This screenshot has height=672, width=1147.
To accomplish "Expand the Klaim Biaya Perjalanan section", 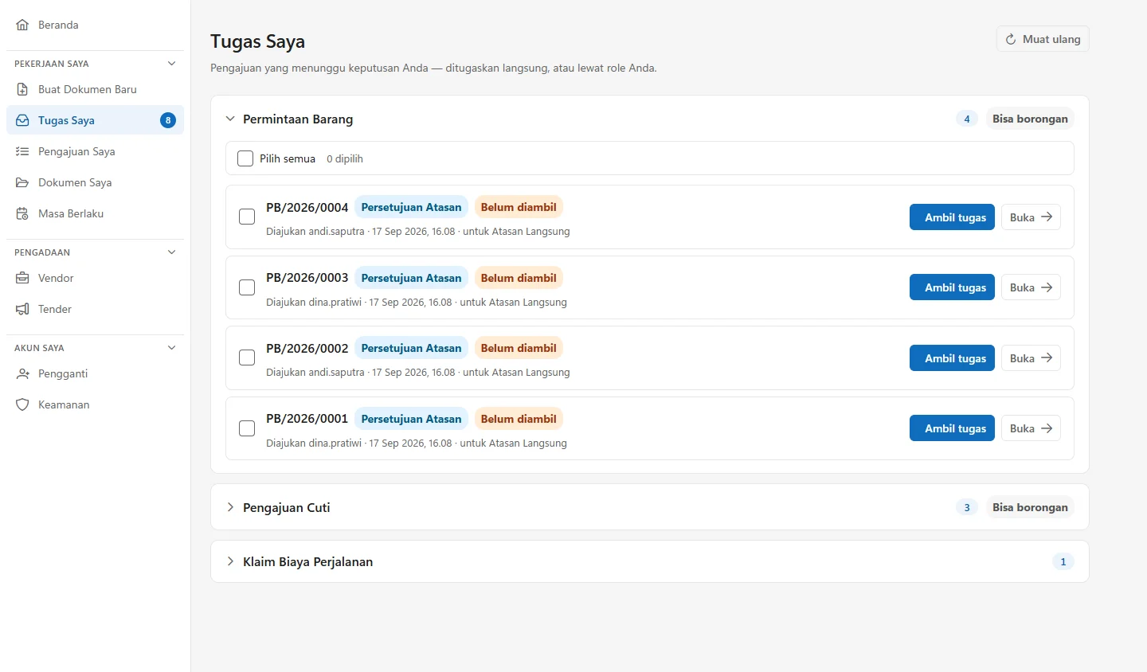I will [x=230, y=561].
